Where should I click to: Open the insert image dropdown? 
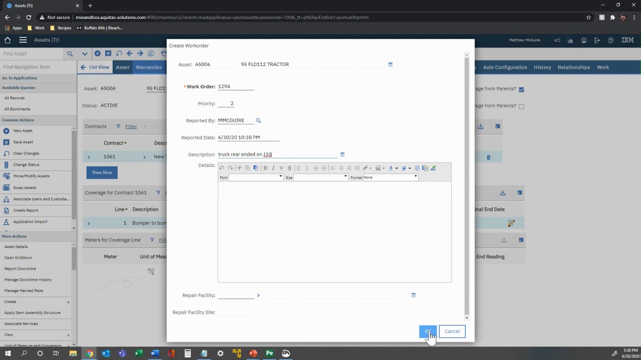click(384, 168)
